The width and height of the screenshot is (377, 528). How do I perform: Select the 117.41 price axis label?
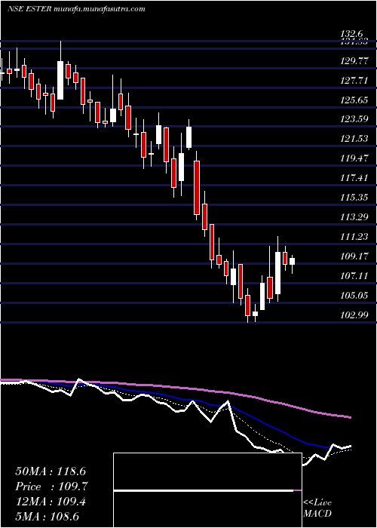tap(355, 178)
